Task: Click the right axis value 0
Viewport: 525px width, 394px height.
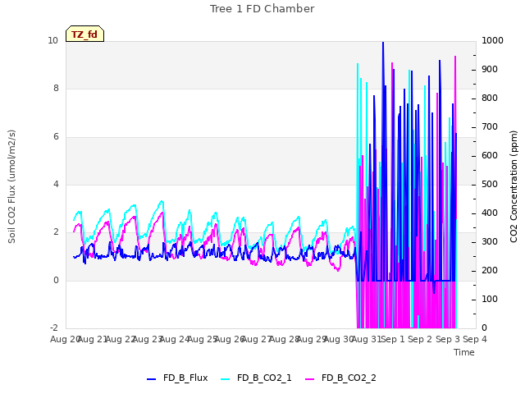Action: coord(484,328)
